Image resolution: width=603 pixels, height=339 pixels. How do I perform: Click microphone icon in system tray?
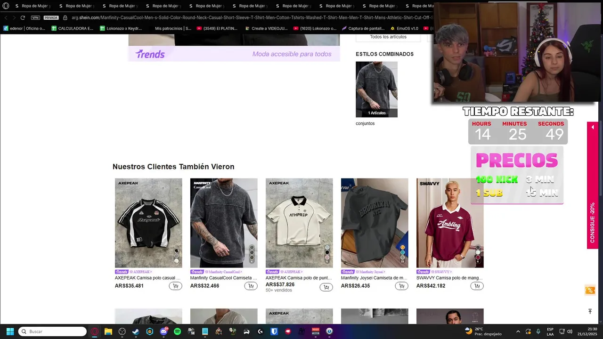click(538, 331)
